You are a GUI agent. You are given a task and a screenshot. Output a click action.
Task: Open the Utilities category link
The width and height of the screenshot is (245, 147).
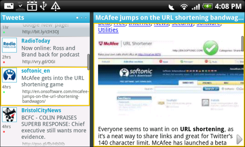[108, 30]
